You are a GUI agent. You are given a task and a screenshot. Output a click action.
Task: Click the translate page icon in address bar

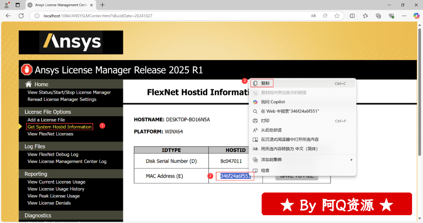(x=313, y=16)
